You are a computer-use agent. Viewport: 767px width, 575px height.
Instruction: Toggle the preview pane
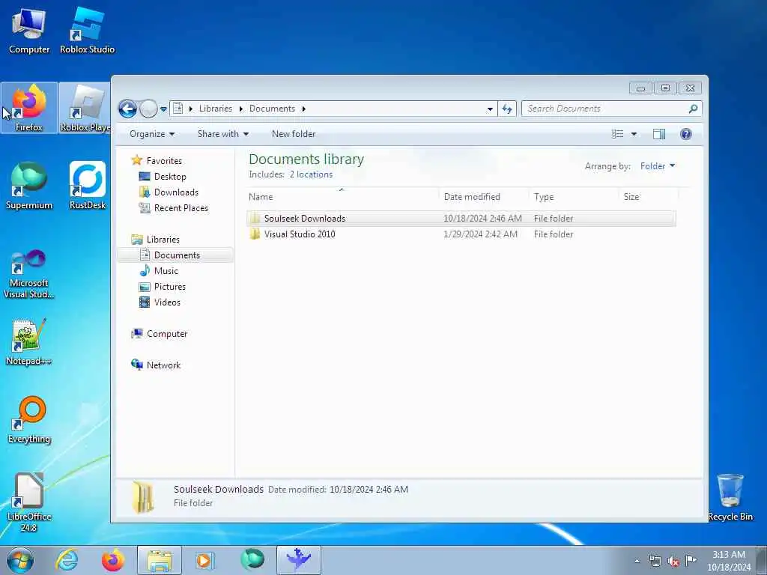(659, 134)
